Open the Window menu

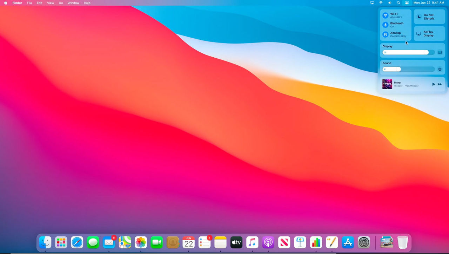[73, 3]
